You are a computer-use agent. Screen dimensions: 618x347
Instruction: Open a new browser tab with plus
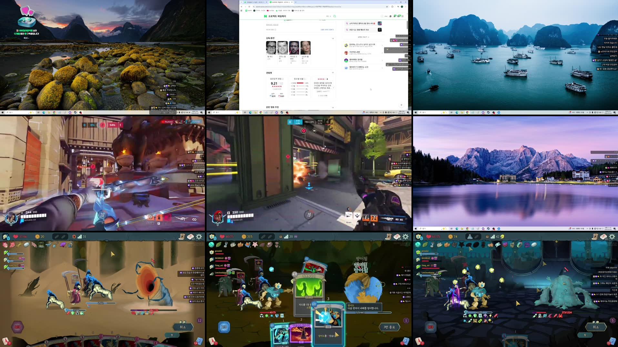(296, 2)
